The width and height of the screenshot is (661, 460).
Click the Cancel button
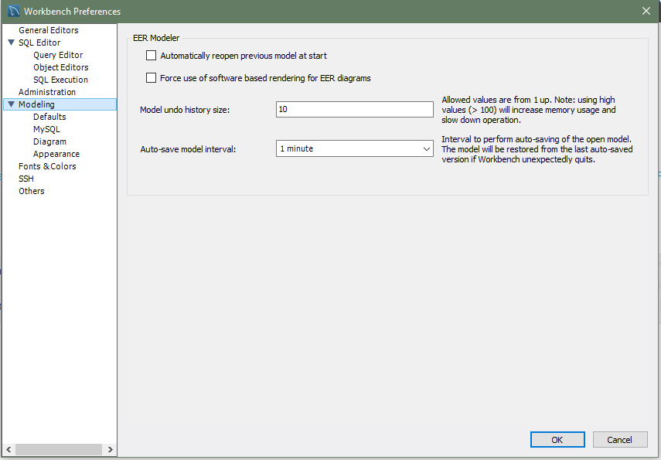pos(619,439)
